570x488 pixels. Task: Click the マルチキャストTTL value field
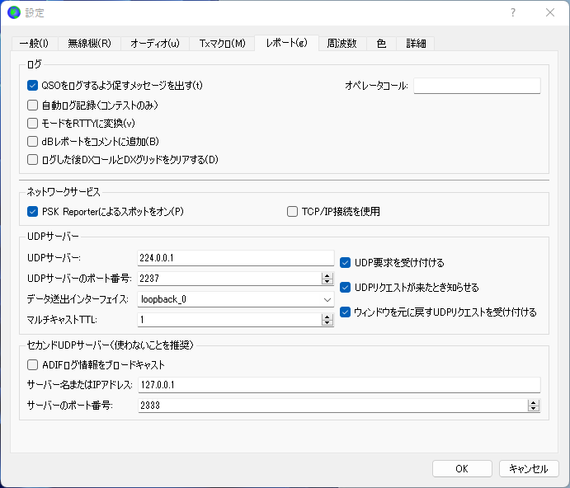click(229, 320)
